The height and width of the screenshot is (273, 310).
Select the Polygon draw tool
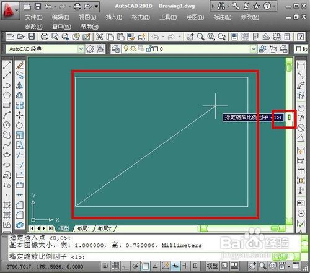point(7,95)
